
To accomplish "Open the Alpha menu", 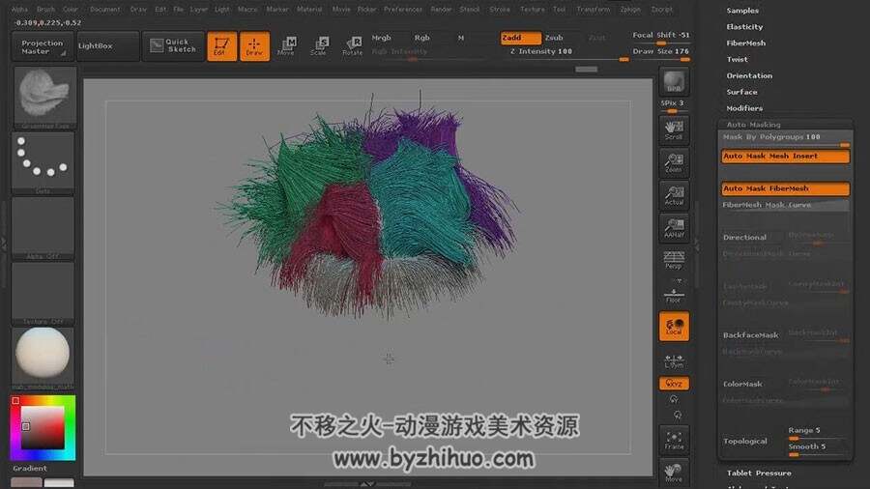I will point(19,10).
